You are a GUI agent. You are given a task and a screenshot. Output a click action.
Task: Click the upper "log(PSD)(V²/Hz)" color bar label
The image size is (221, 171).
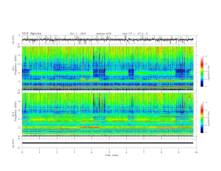point(209,73)
